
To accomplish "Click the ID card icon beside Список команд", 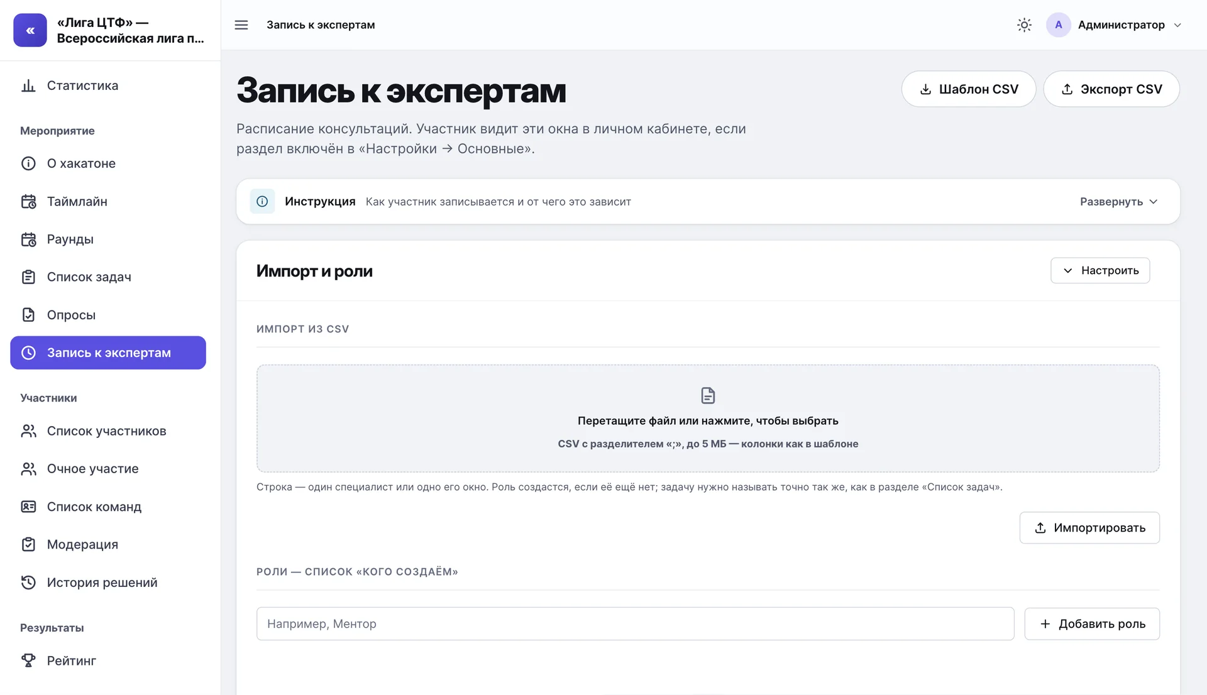I will coord(28,506).
